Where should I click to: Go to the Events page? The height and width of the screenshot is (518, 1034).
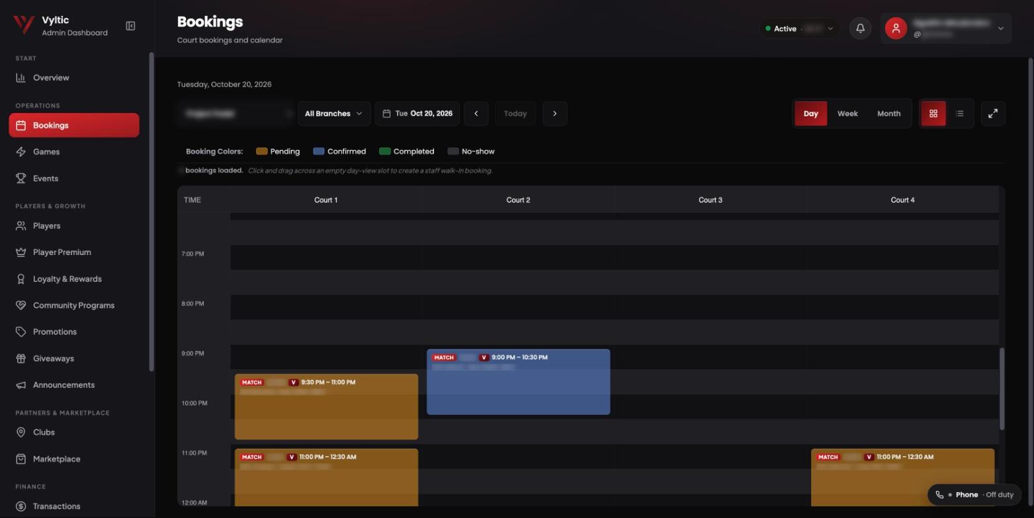click(x=74, y=178)
